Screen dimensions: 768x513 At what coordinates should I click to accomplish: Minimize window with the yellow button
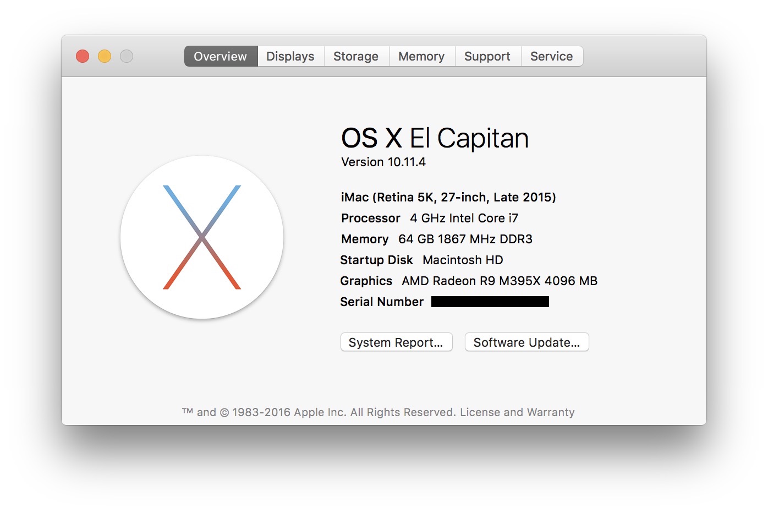click(105, 56)
